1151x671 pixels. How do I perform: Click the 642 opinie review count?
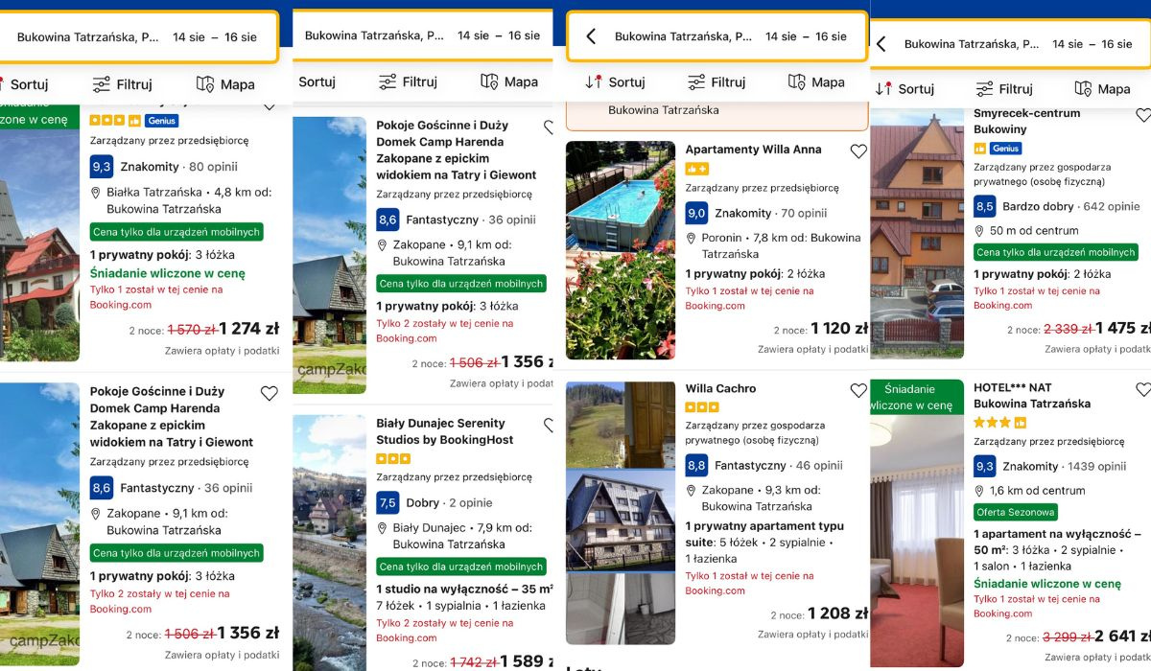[x=1111, y=206]
